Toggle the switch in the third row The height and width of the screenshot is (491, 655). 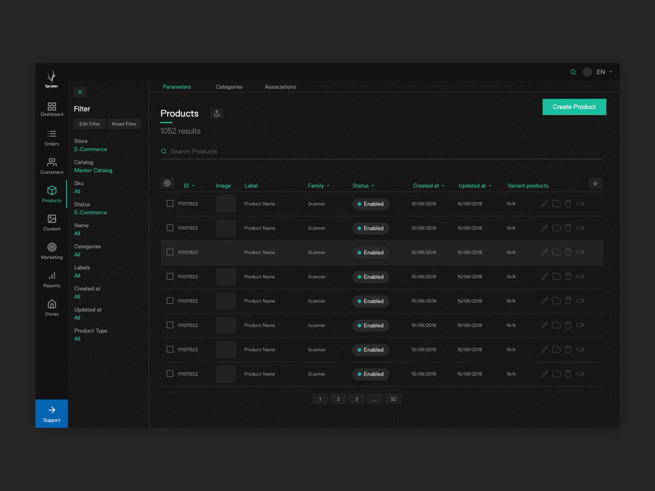pyautogui.click(x=580, y=252)
